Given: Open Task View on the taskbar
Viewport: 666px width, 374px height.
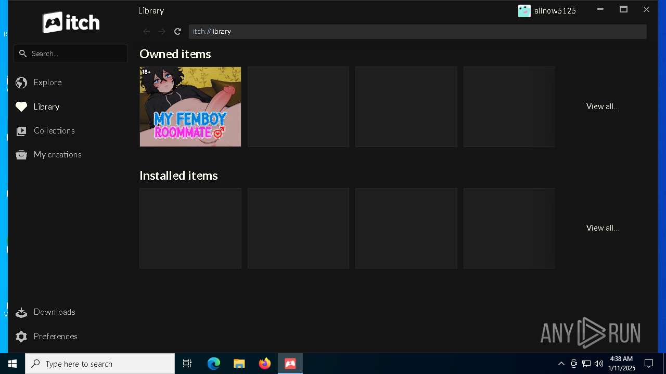Looking at the screenshot, I should pyautogui.click(x=187, y=364).
